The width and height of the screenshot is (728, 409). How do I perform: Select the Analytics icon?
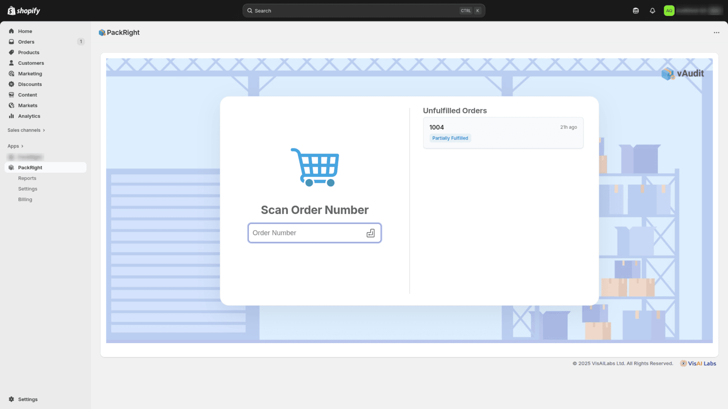pyautogui.click(x=11, y=116)
